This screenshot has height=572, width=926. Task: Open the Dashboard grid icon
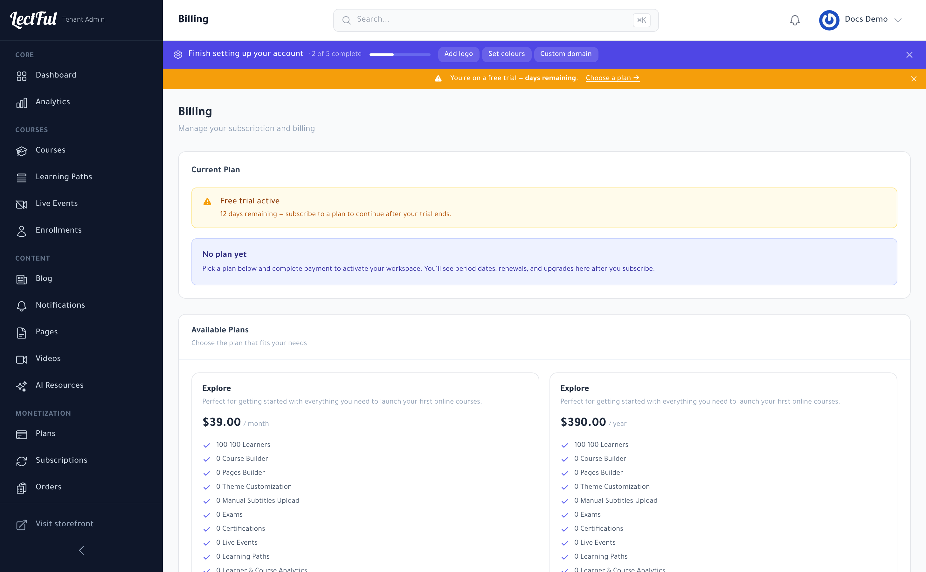click(22, 76)
